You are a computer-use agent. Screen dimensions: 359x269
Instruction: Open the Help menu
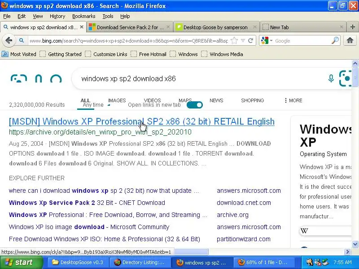click(125, 16)
